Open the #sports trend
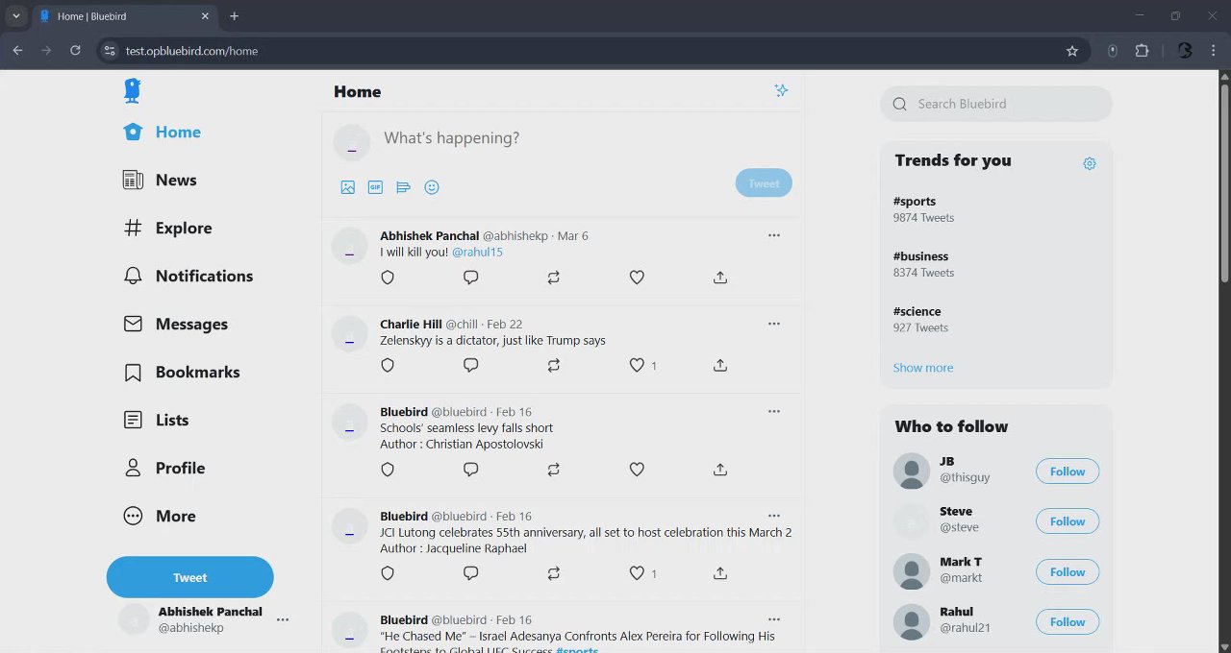 915,202
